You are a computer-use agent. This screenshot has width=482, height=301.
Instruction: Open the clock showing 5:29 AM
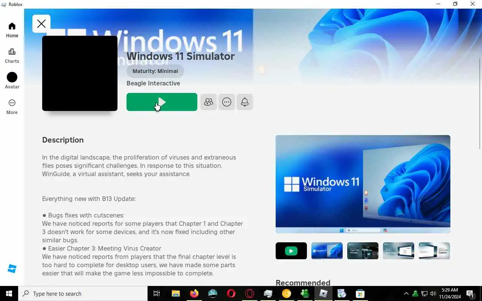coord(450,293)
